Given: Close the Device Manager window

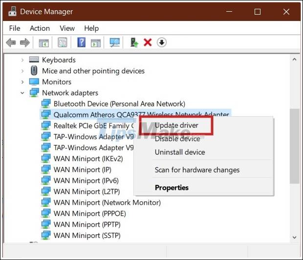Looking at the screenshot, I should point(286,12).
